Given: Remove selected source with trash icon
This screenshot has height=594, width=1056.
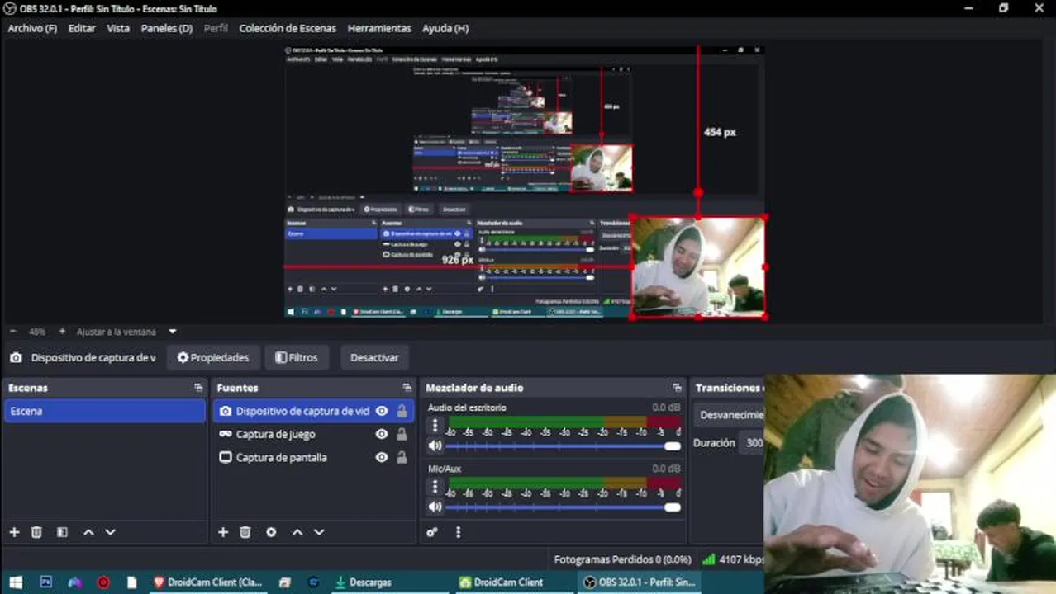Looking at the screenshot, I should [245, 532].
